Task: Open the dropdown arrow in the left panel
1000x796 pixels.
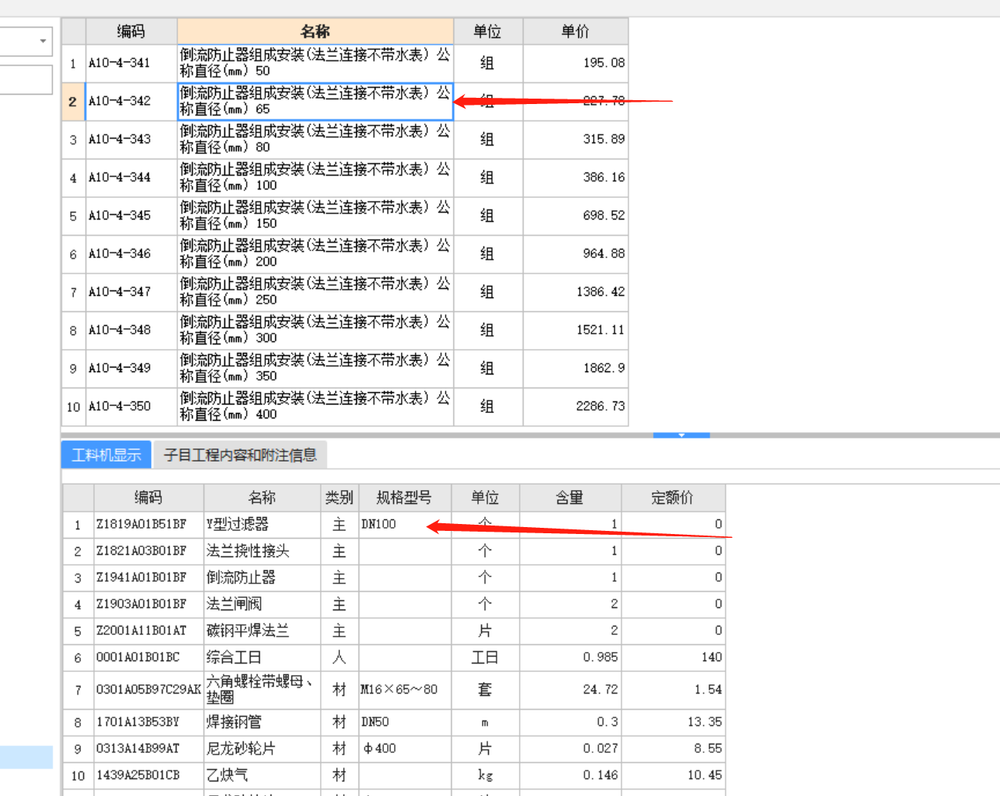Action: point(42,41)
